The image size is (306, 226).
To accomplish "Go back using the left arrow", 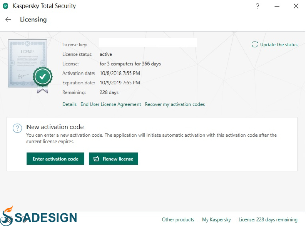I will (8, 19).
